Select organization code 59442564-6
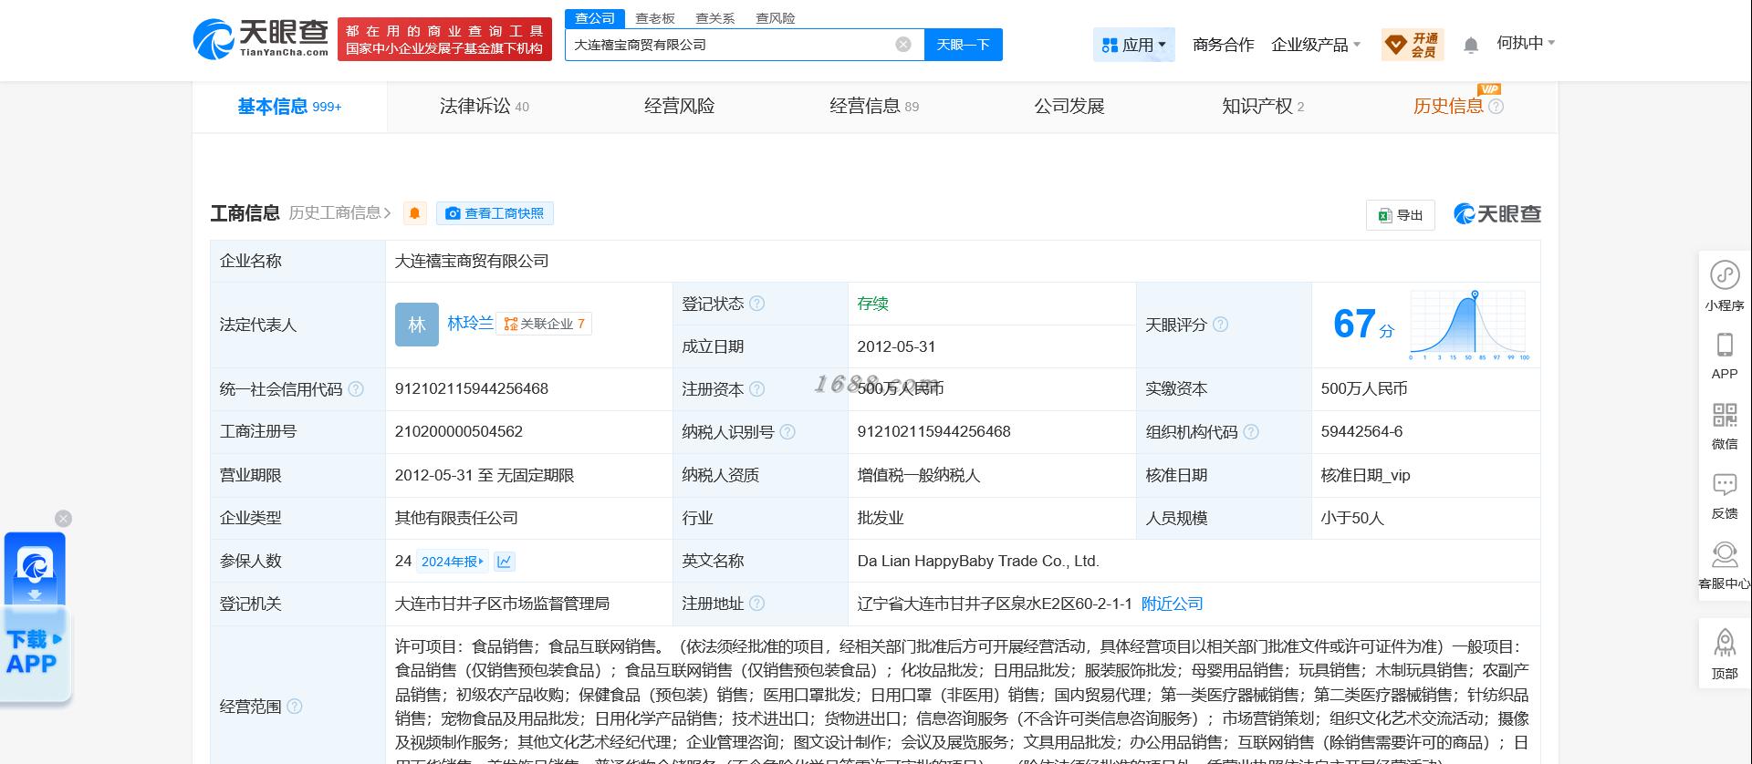Viewport: 1752px width, 764px height. click(1361, 432)
